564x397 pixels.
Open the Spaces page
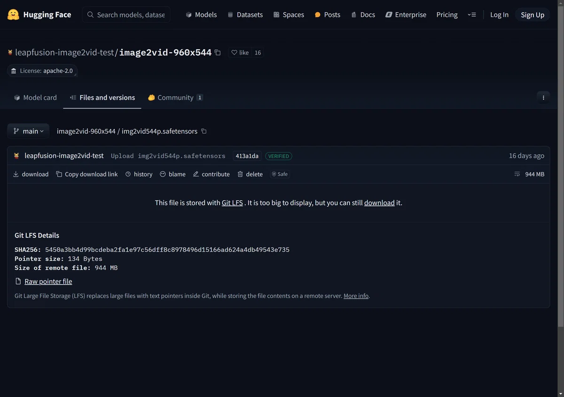tap(289, 15)
